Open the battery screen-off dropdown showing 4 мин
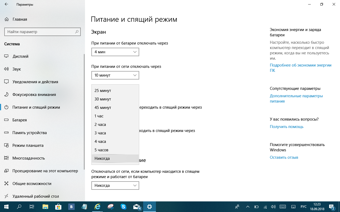 click(115, 52)
